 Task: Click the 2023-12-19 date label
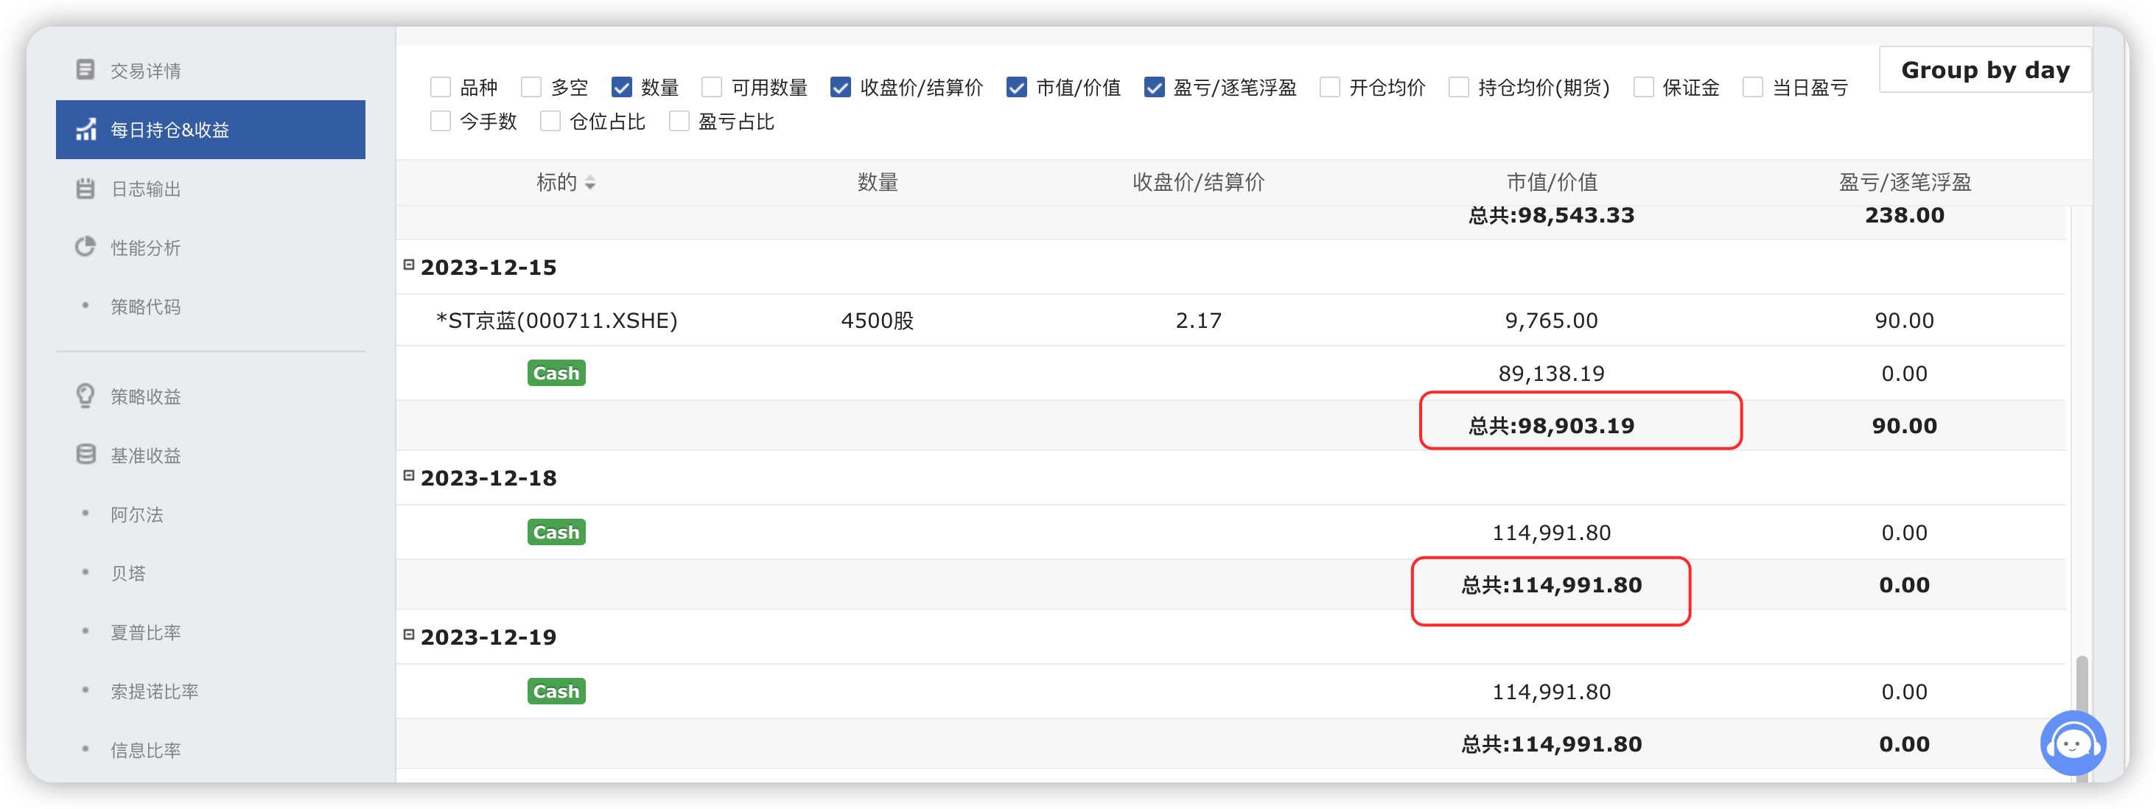pos(489,637)
